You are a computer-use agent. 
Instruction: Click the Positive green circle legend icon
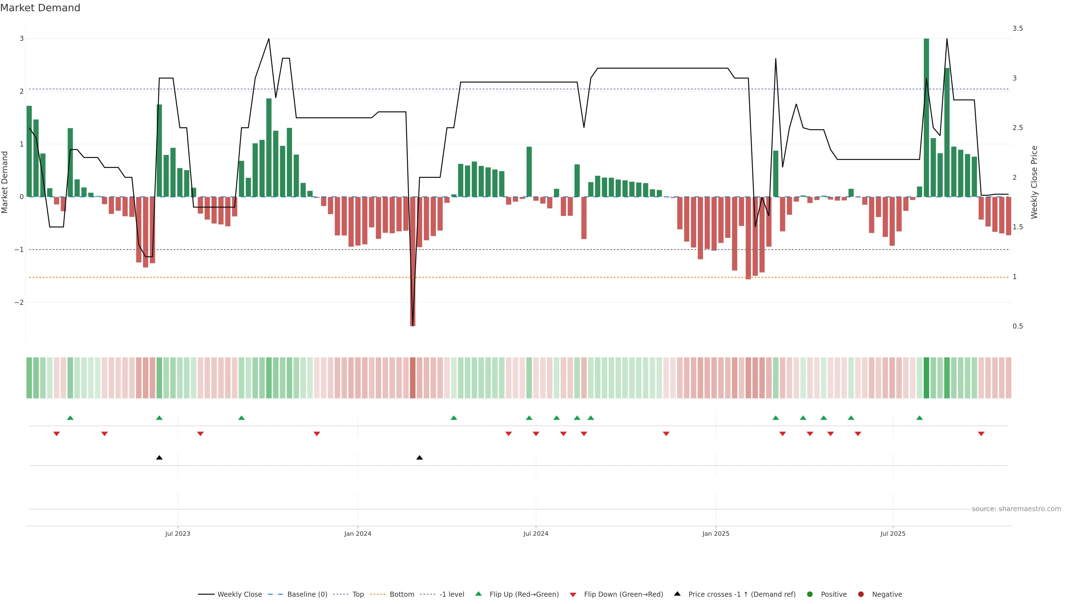tap(810, 594)
